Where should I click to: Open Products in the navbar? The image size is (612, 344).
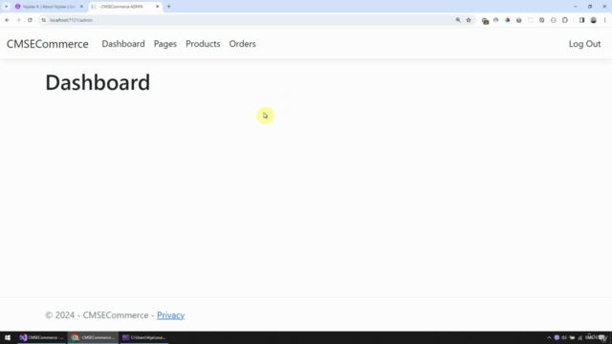[x=203, y=44]
